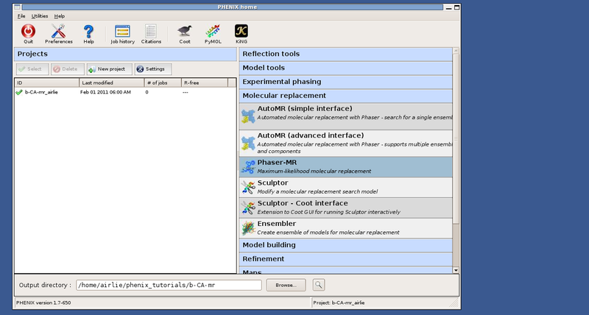Expand the Experimental phasing section
The width and height of the screenshot is (589, 315).
point(345,82)
